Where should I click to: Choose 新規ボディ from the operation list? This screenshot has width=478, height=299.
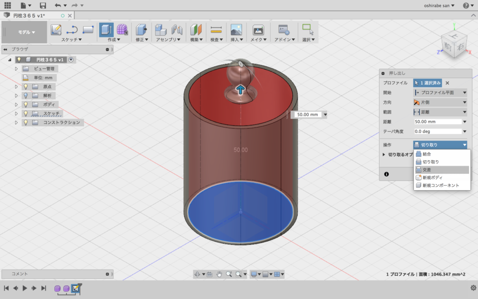point(442,178)
